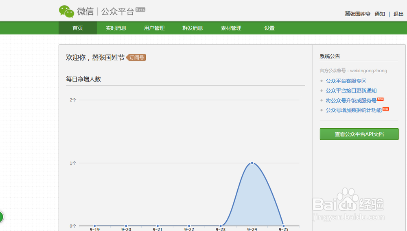
Task: Click the WeChat logo icon
Action: coord(66,11)
